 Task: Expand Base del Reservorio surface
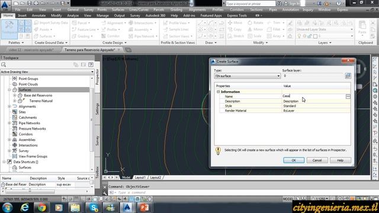(15, 95)
